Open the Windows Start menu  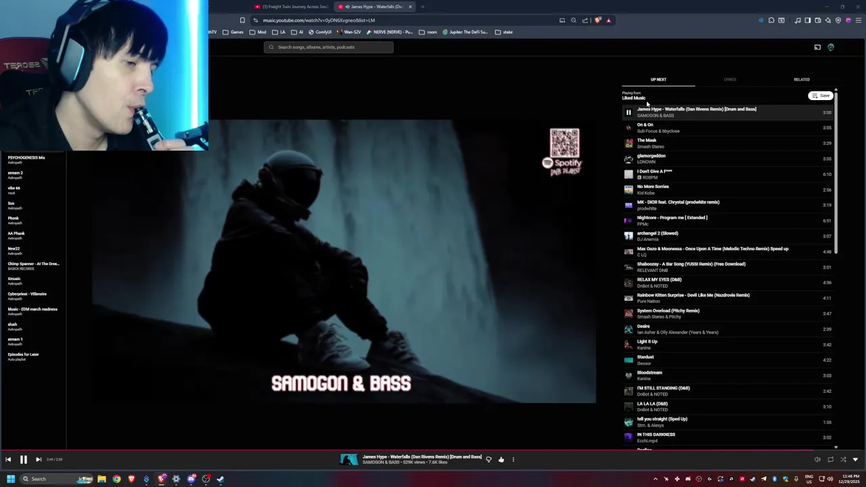11,479
